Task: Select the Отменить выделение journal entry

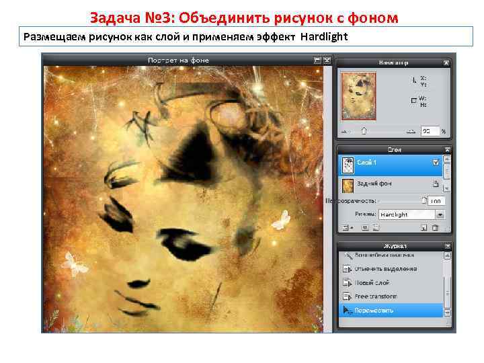Action: pos(391,269)
